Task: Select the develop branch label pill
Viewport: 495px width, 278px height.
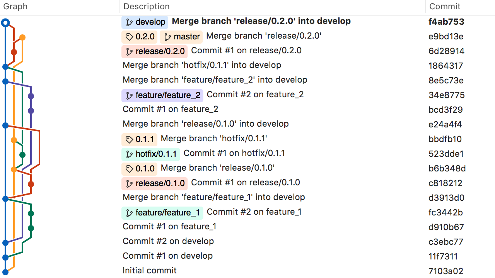Action: pos(144,22)
